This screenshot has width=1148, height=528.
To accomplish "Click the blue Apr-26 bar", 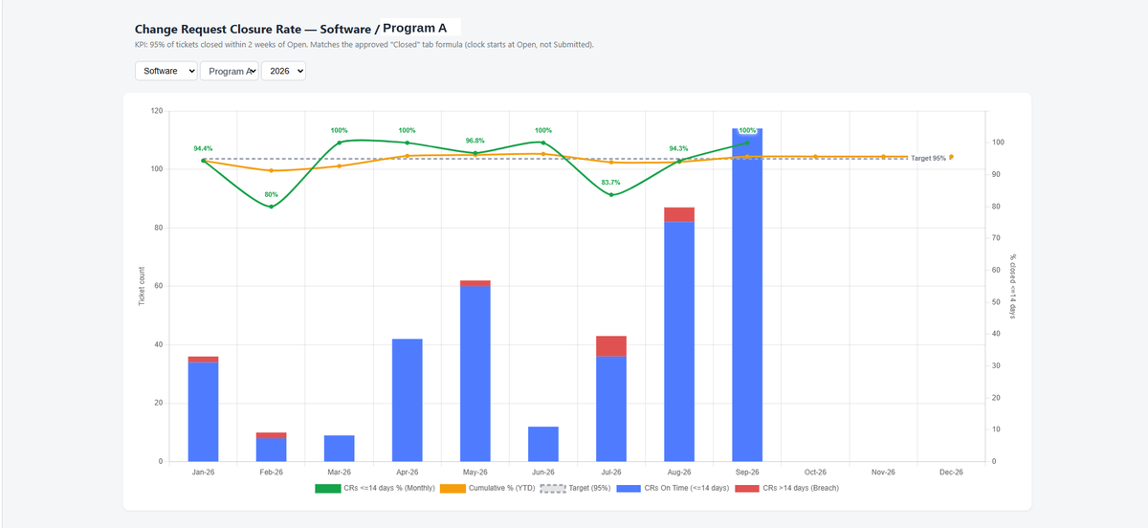I will 407,401.
